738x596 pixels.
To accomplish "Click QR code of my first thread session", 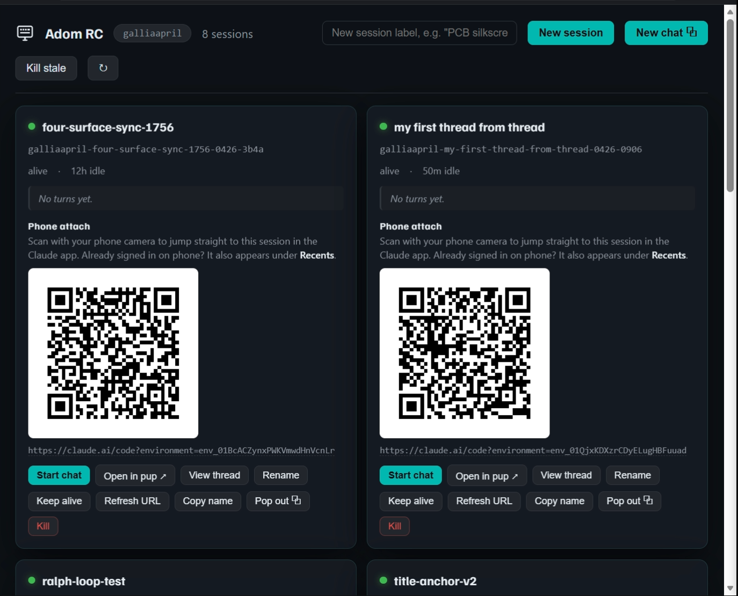I will point(465,353).
